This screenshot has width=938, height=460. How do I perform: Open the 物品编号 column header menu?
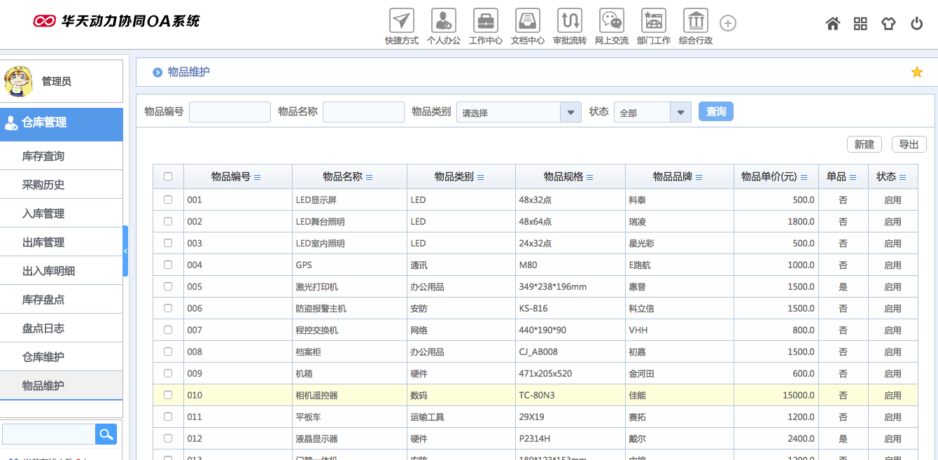pyautogui.click(x=257, y=177)
